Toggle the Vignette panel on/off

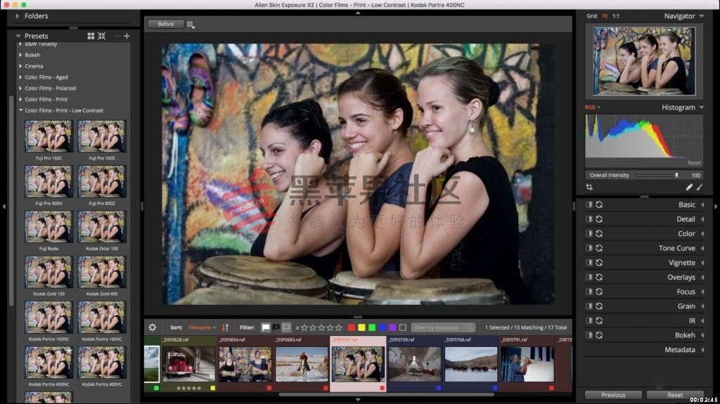click(x=589, y=263)
